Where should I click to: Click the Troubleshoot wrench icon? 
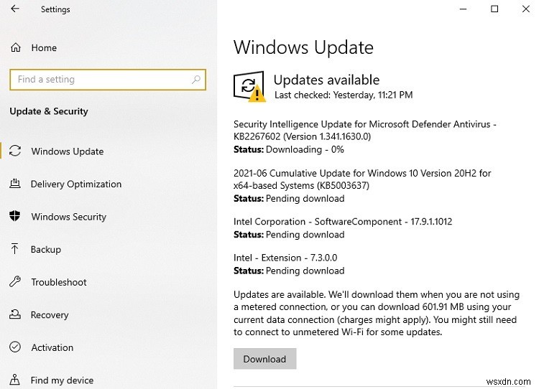pos(15,281)
